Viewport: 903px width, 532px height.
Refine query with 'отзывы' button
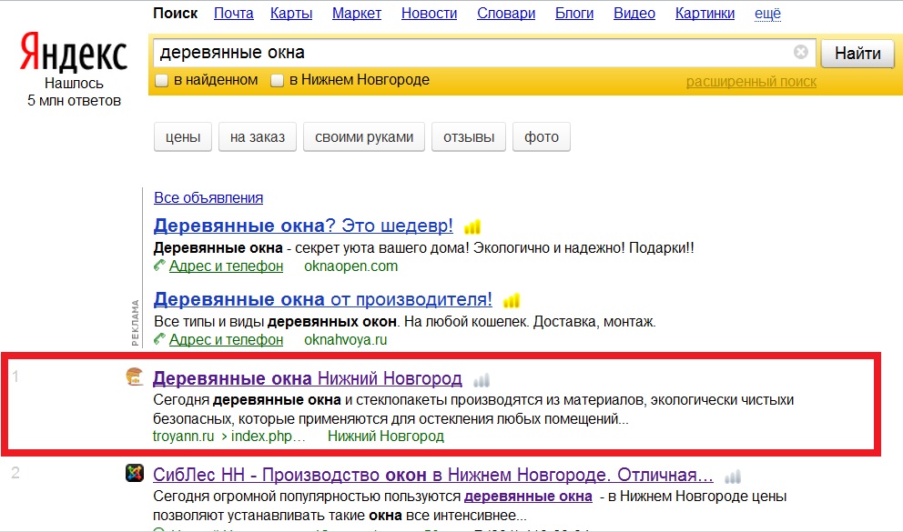(469, 137)
